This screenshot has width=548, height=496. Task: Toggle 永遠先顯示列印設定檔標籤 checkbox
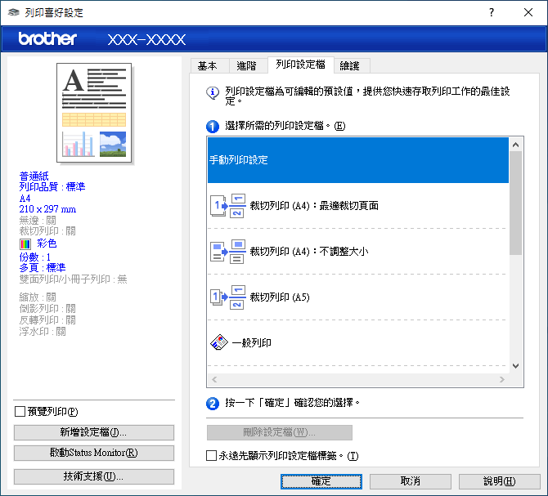coord(212,456)
